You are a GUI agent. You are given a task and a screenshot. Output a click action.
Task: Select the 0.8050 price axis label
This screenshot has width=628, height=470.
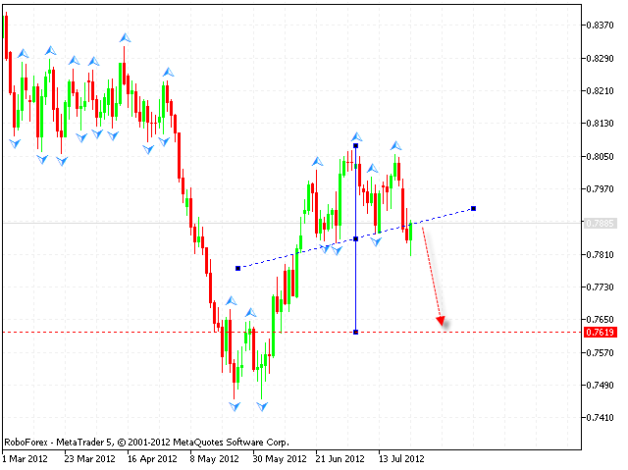point(600,157)
